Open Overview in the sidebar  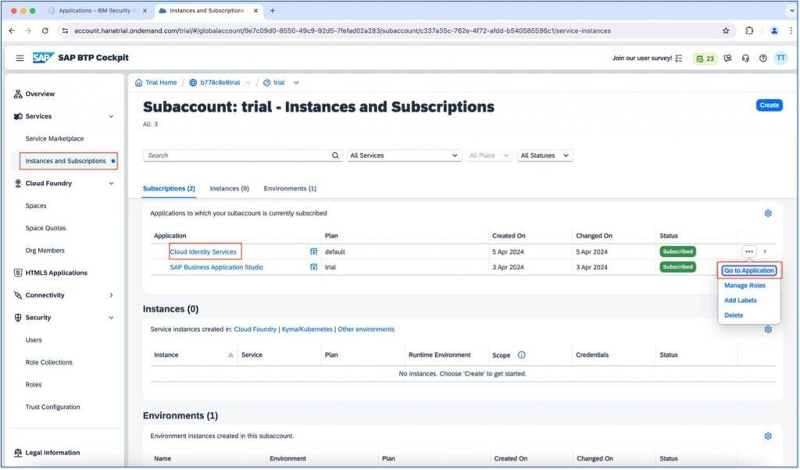tap(40, 94)
